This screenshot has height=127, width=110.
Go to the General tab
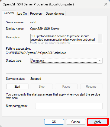pyautogui.click(x=9, y=13)
